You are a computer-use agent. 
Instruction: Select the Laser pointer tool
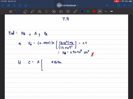click(75, 12)
